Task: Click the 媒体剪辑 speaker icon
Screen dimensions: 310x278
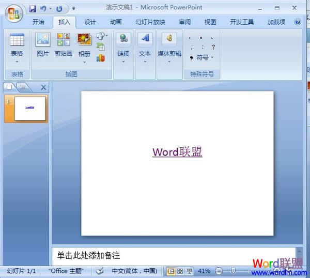Action: 169,38
